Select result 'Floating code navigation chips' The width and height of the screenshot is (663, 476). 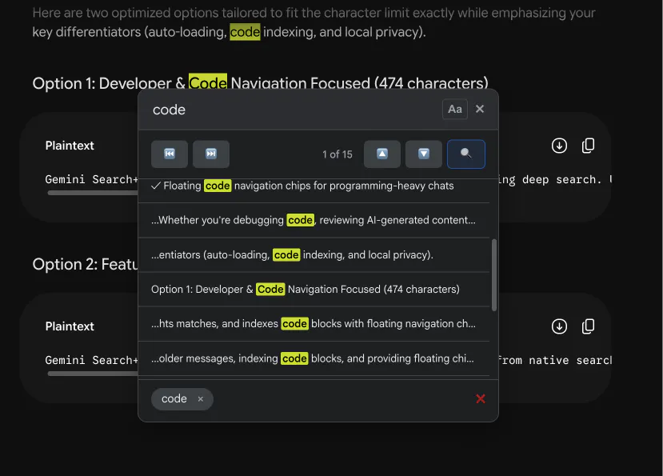[x=314, y=190]
